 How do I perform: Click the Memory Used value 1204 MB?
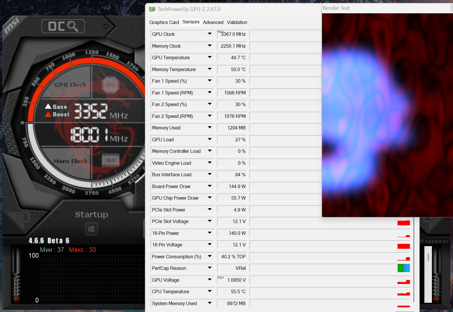point(232,128)
